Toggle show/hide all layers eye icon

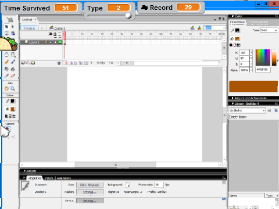point(51,34)
